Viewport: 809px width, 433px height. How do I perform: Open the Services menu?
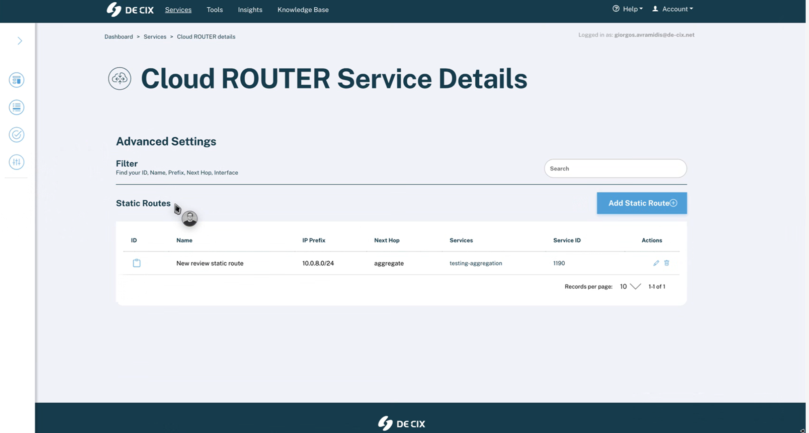tap(178, 10)
